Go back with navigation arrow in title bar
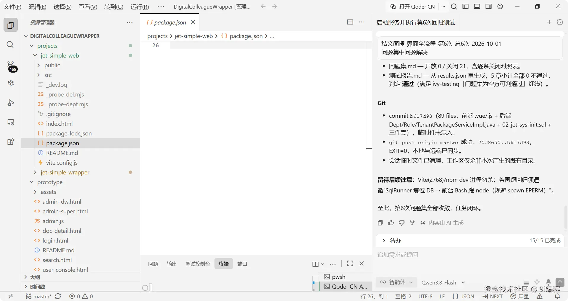The height and width of the screenshot is (301, 568). pos(263,6)
